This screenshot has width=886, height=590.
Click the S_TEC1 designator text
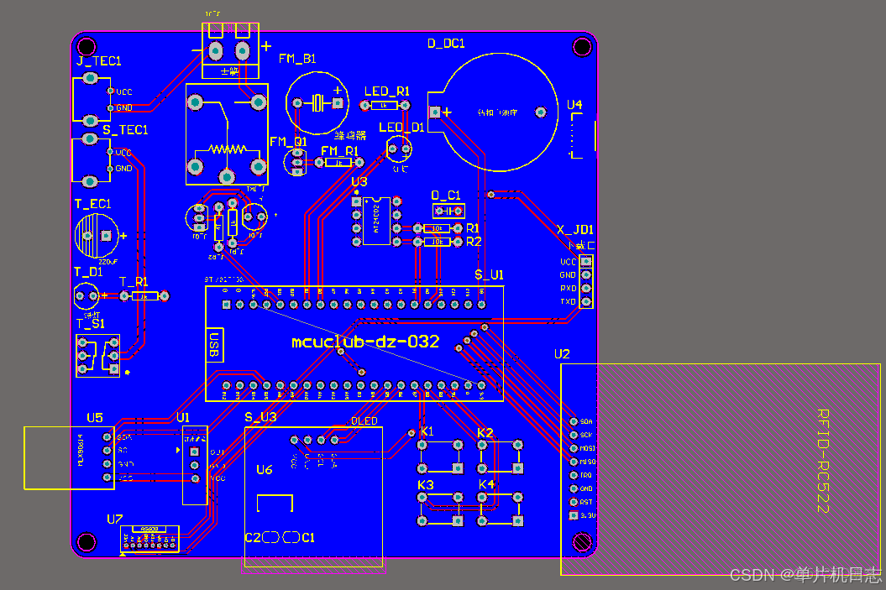[x=125, y=130]
